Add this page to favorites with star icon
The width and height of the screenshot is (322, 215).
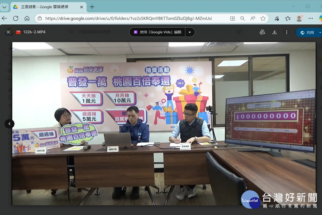click(263, 18)
